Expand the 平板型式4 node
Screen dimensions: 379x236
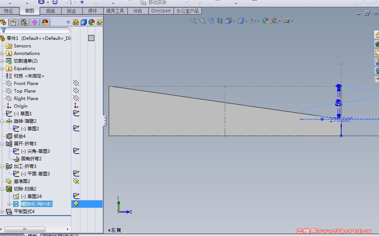point(2,212)
